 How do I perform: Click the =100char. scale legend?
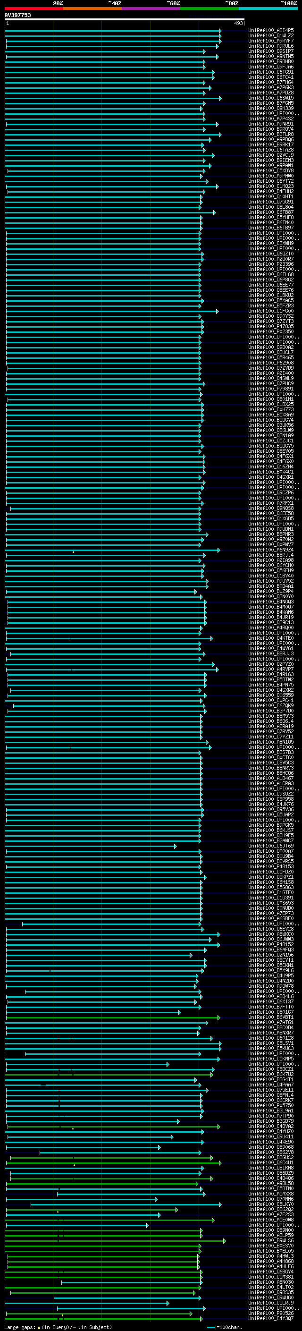pyautogui.click(x=224, y=1327)
